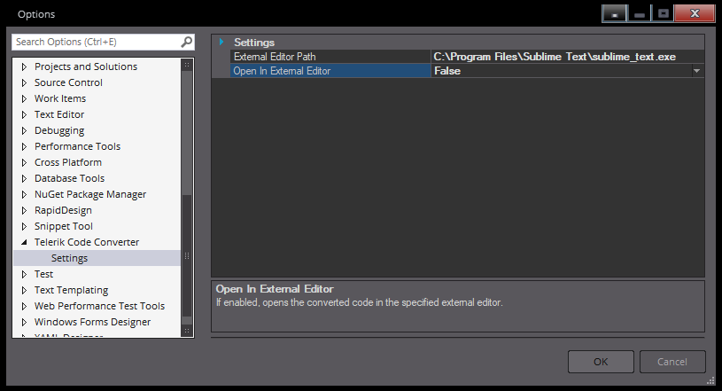Expand Web Performance Test Tools node
This screenshot has width=722, height=391.
click(25, 306)
